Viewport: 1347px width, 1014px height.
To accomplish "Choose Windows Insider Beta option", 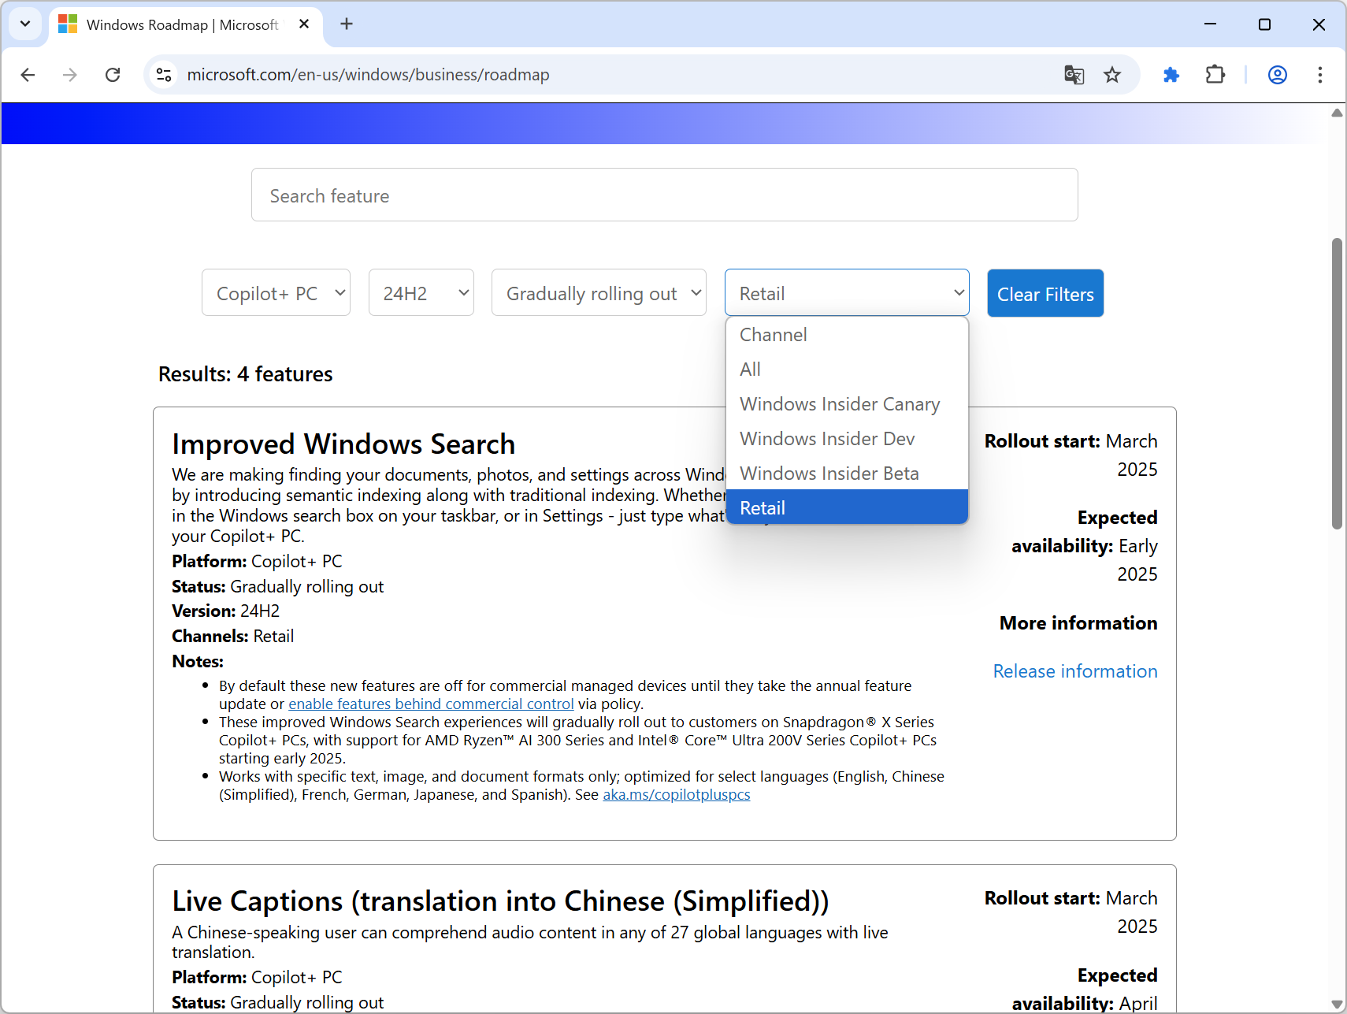I will tap(847, 474).
